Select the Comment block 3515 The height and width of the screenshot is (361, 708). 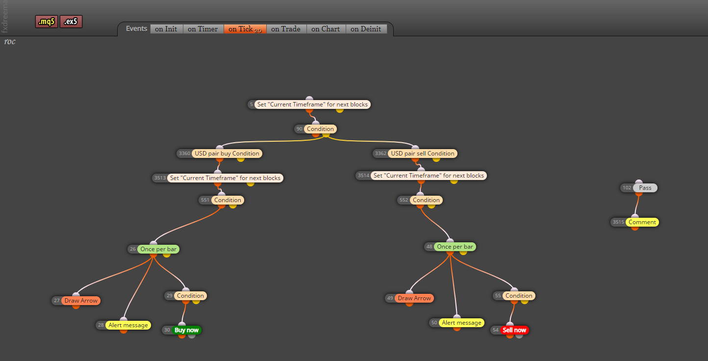pos(642,222)
